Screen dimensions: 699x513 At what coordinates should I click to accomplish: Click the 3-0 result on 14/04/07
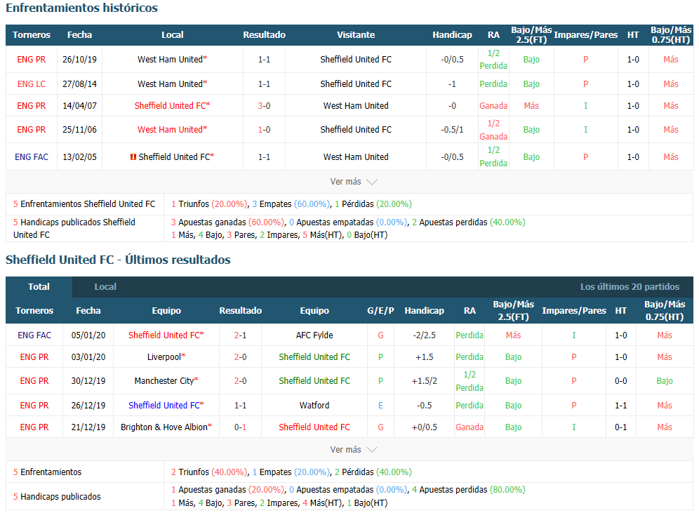264,106
